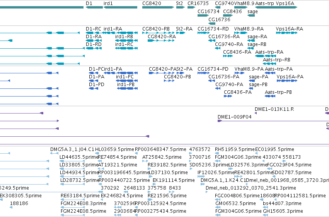Click the ird1 gene label in top track
The image size is (329, 217).
pyautogui.click(x=108, y=3)
